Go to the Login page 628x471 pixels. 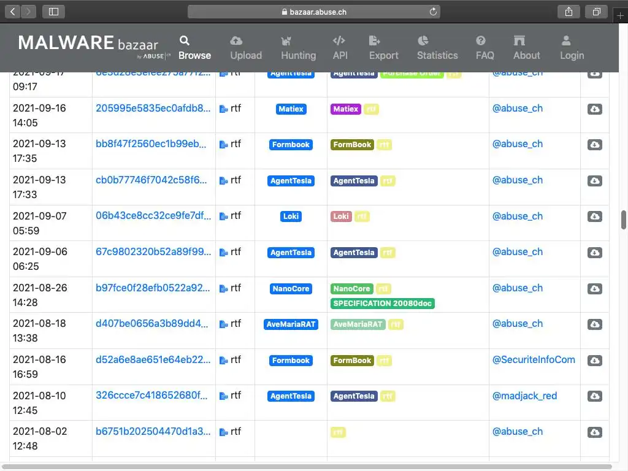click(572, 48)
